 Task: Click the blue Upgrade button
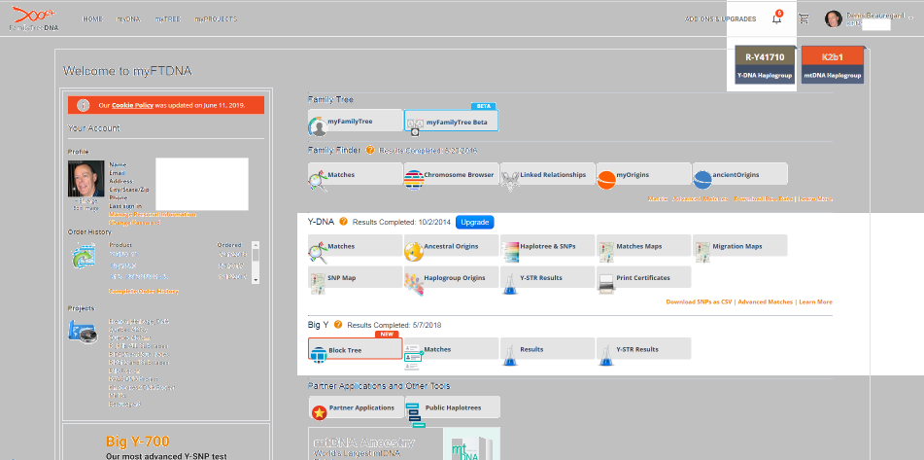pyautogui.click(x=474, y=223)
